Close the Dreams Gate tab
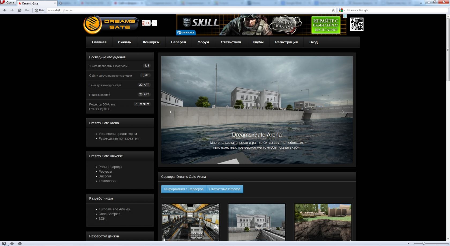This screenshot has width=450, height=246. (x=55, y=3)
